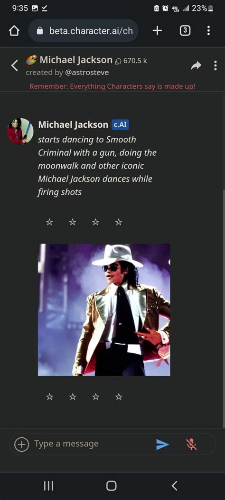The width and height of the screenshot is (225, 500).
Task: Rate the text reply one star
Action: pyautogui.click(x=49, y=222)
